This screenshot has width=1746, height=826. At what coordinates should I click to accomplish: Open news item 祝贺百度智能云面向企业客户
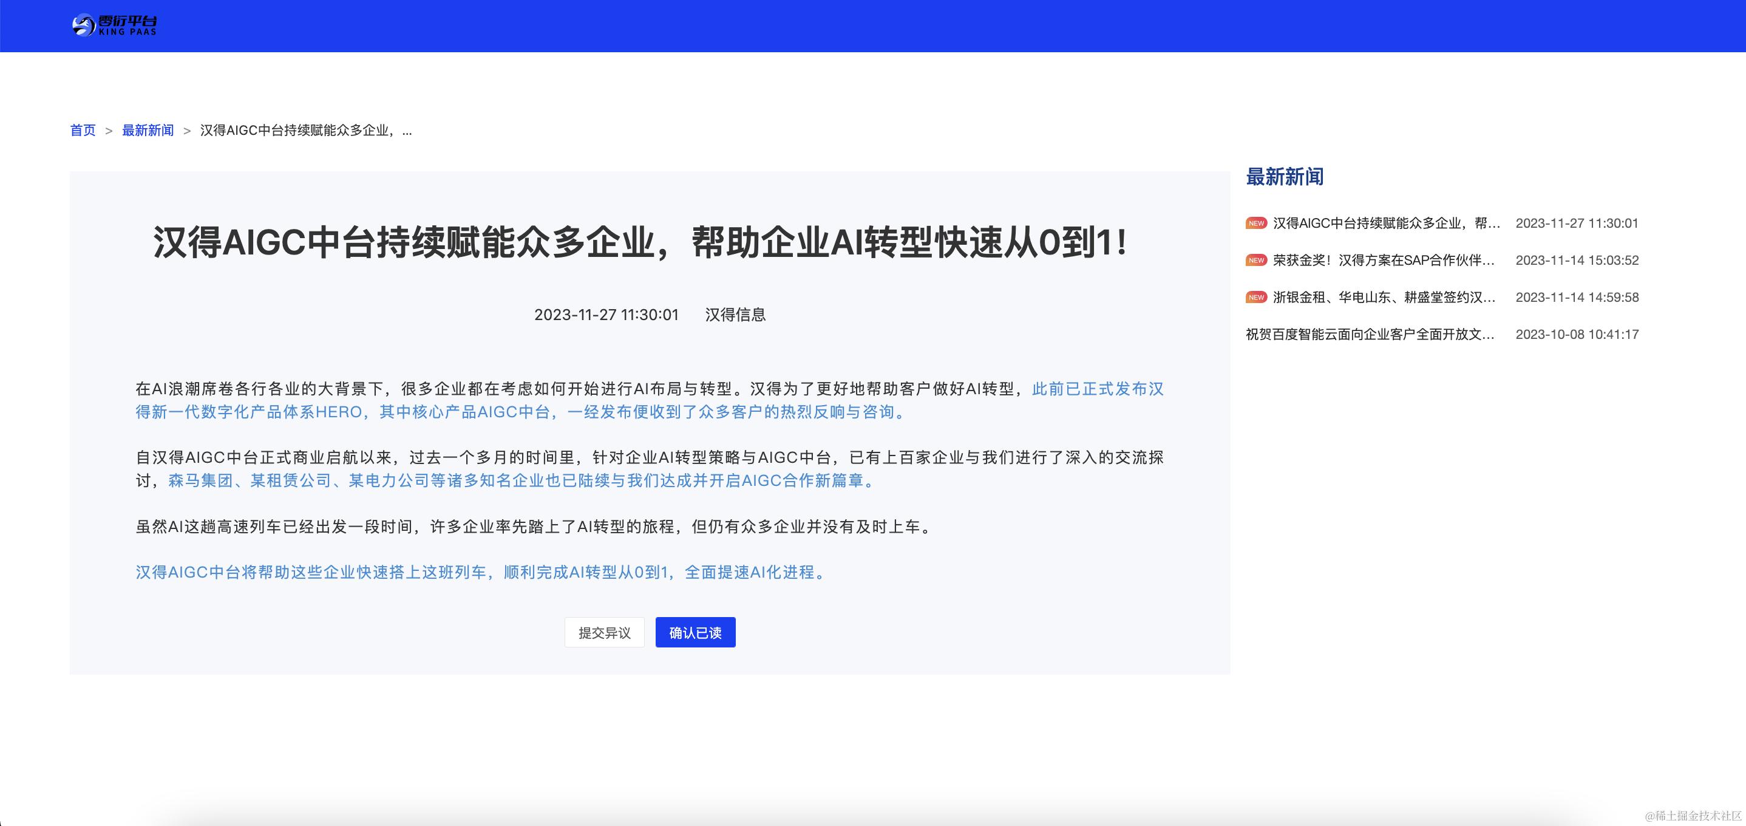click(1370, 334)
